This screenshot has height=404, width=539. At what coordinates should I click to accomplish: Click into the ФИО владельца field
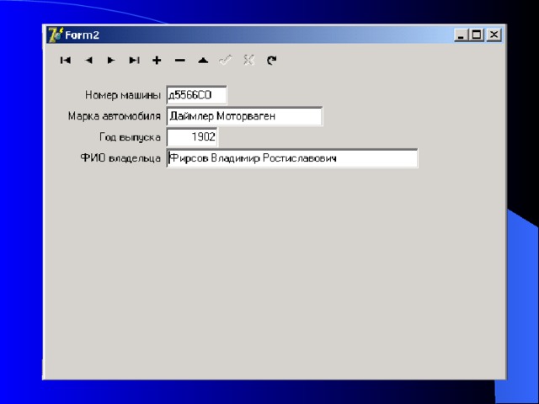(291, 158)
